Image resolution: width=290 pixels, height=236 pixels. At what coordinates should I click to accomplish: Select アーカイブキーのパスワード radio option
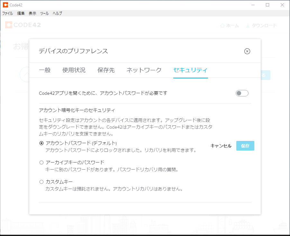(41, 162)
